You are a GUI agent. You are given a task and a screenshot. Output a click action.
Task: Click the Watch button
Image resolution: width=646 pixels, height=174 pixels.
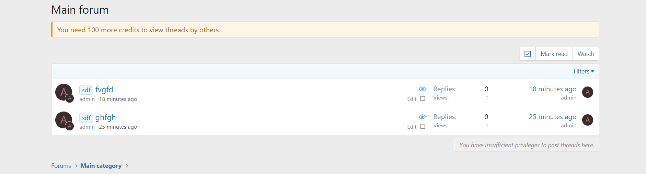[586, 54]
